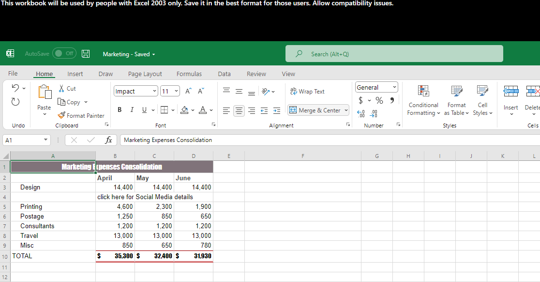This screenshot has width=540, height=282.
Task: Open the Impact font dropdown
Action: point(155,91)
